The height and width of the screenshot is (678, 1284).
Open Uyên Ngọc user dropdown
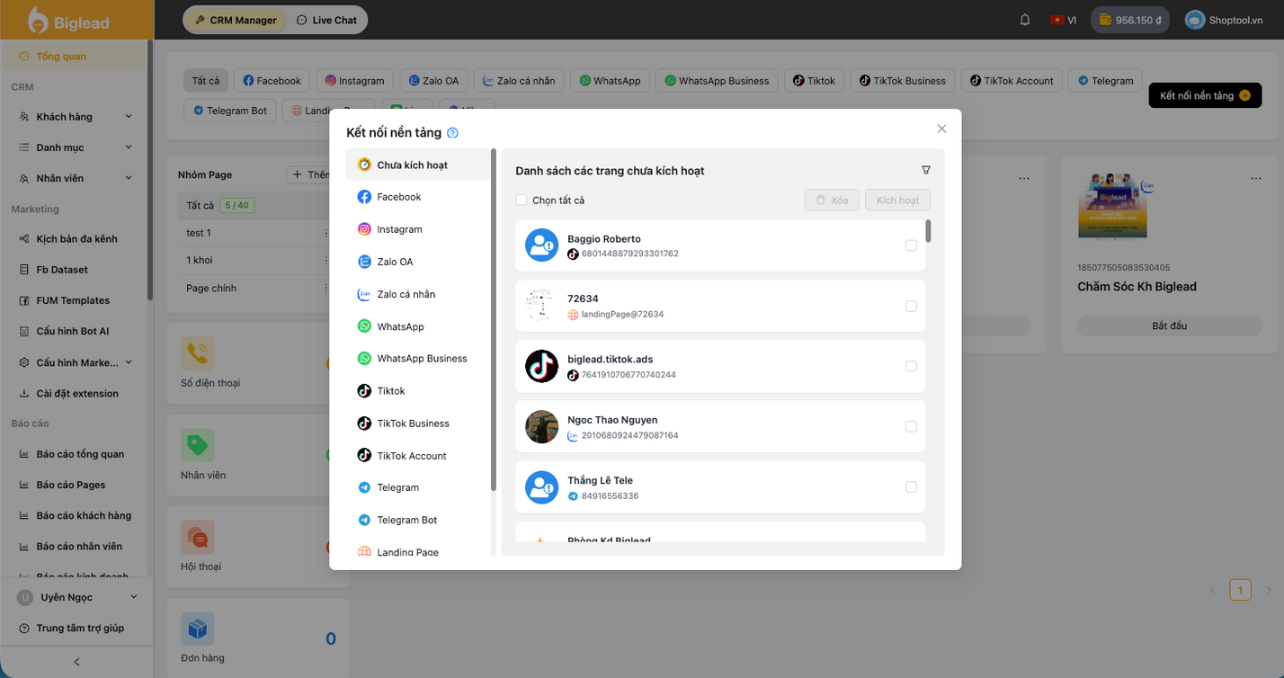[77, 597]
